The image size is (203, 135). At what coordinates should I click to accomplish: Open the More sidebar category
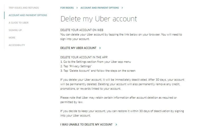point(12,38)
